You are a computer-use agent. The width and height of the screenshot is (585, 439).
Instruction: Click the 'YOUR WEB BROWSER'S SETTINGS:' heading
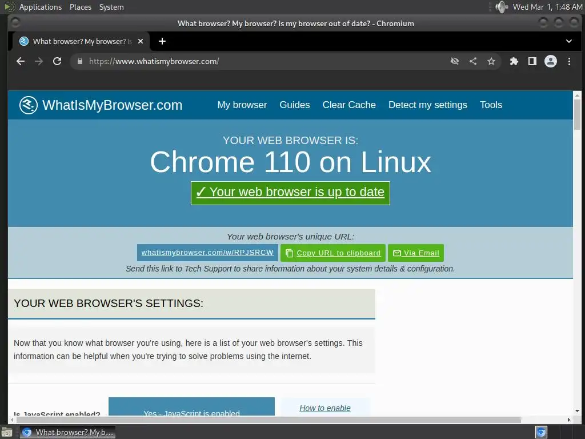tap(109, 303)
